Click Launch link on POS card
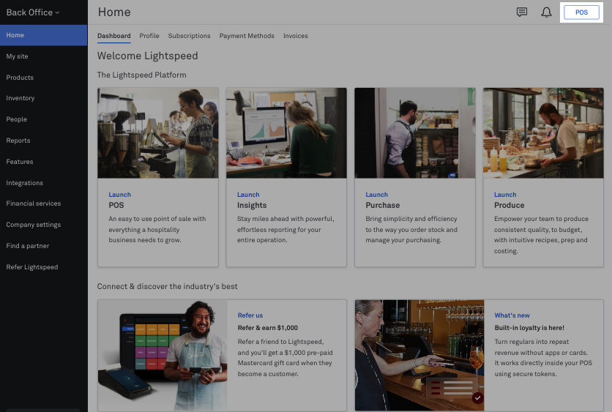The height and width of the screenshot is (412, 612). [119, 195]
